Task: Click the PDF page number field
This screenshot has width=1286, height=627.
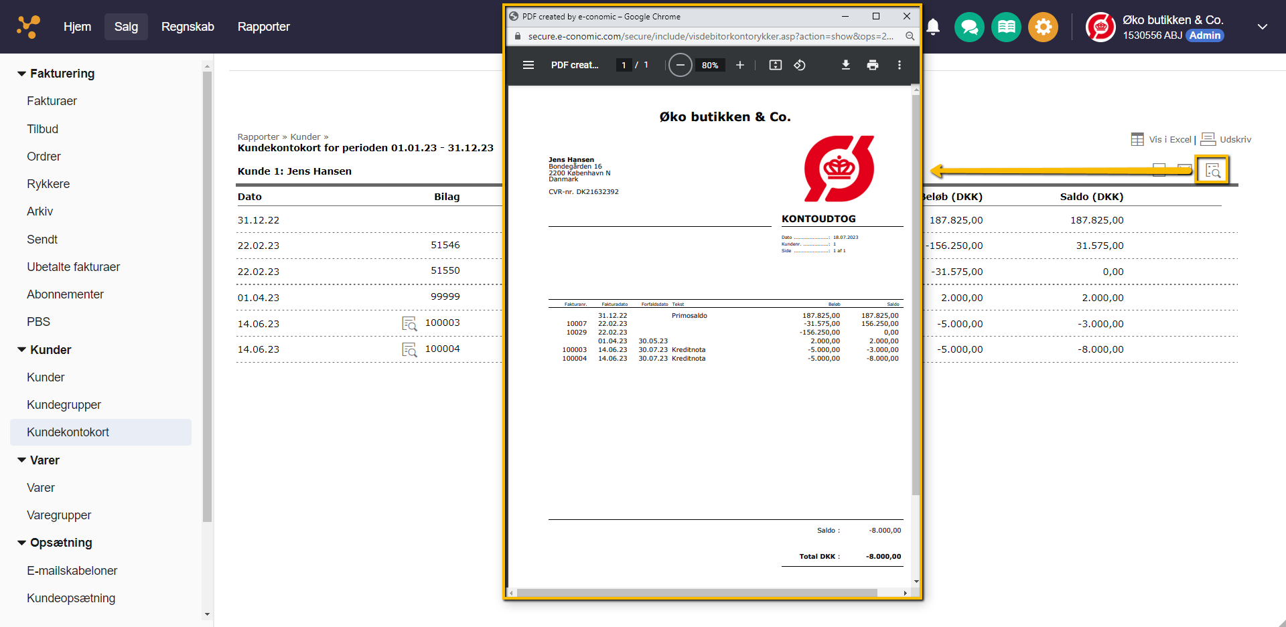Action: pyautogui.click(x=624, y=65)
